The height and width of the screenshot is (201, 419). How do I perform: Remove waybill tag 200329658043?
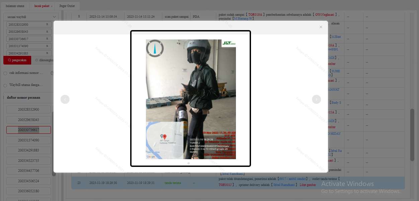click(47, 32)
